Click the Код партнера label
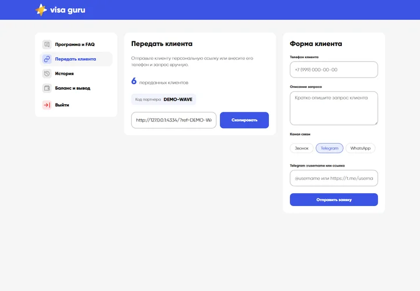The height and width of the screenshot is (291, 420). [148, 100]
